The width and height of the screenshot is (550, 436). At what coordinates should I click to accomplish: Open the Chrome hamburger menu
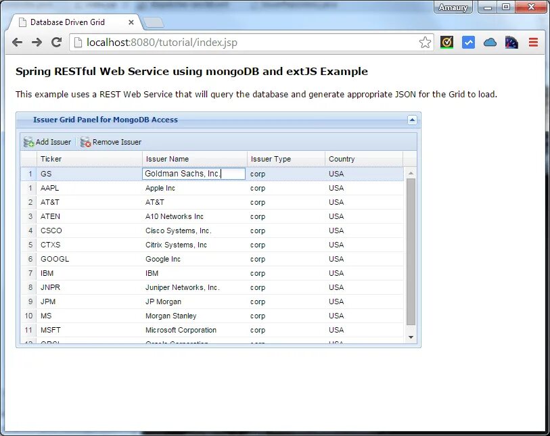533,43
